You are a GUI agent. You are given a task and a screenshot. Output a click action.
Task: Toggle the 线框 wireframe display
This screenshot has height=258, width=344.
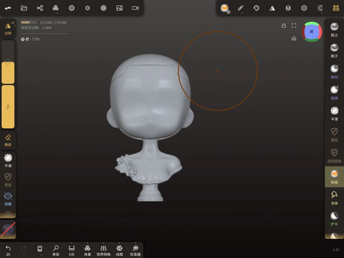pos(120,250)
